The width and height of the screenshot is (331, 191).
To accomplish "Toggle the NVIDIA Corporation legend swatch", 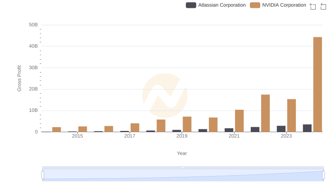I will click(255, 5).
